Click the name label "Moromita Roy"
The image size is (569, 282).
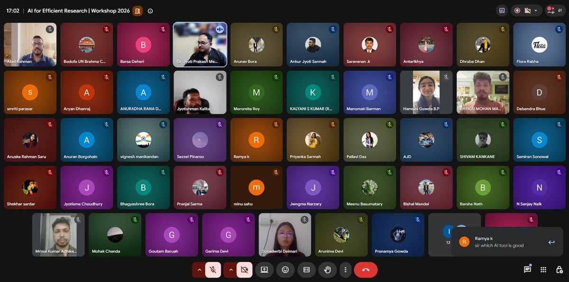tap(247, 109)
